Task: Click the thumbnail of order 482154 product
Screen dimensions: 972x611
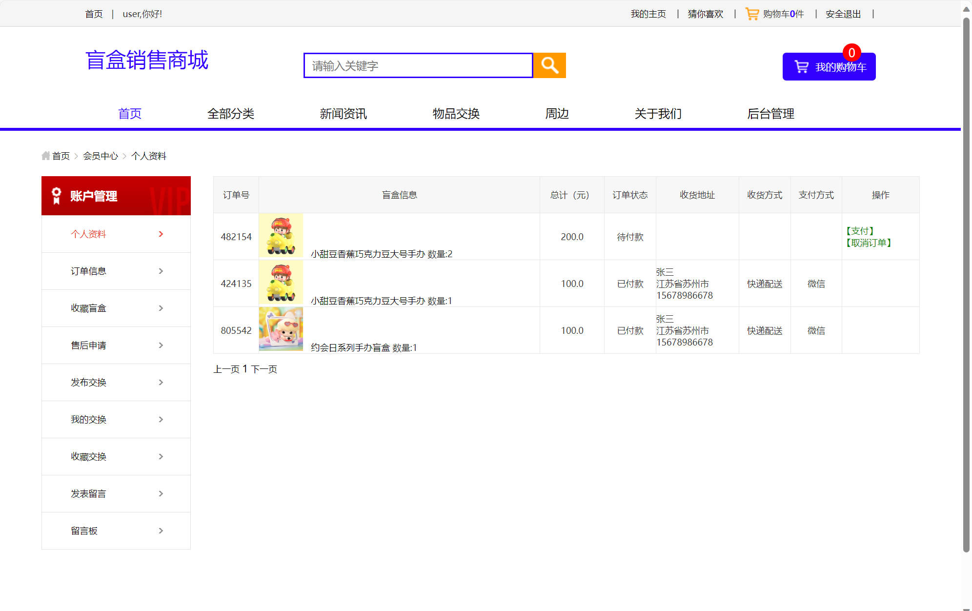Action: pos(281,236)
